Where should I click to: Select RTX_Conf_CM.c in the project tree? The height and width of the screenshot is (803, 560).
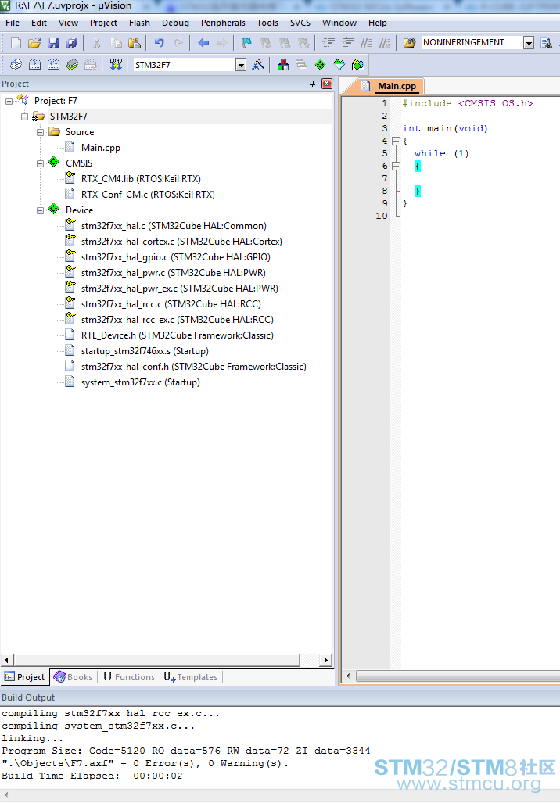[148, 195]
